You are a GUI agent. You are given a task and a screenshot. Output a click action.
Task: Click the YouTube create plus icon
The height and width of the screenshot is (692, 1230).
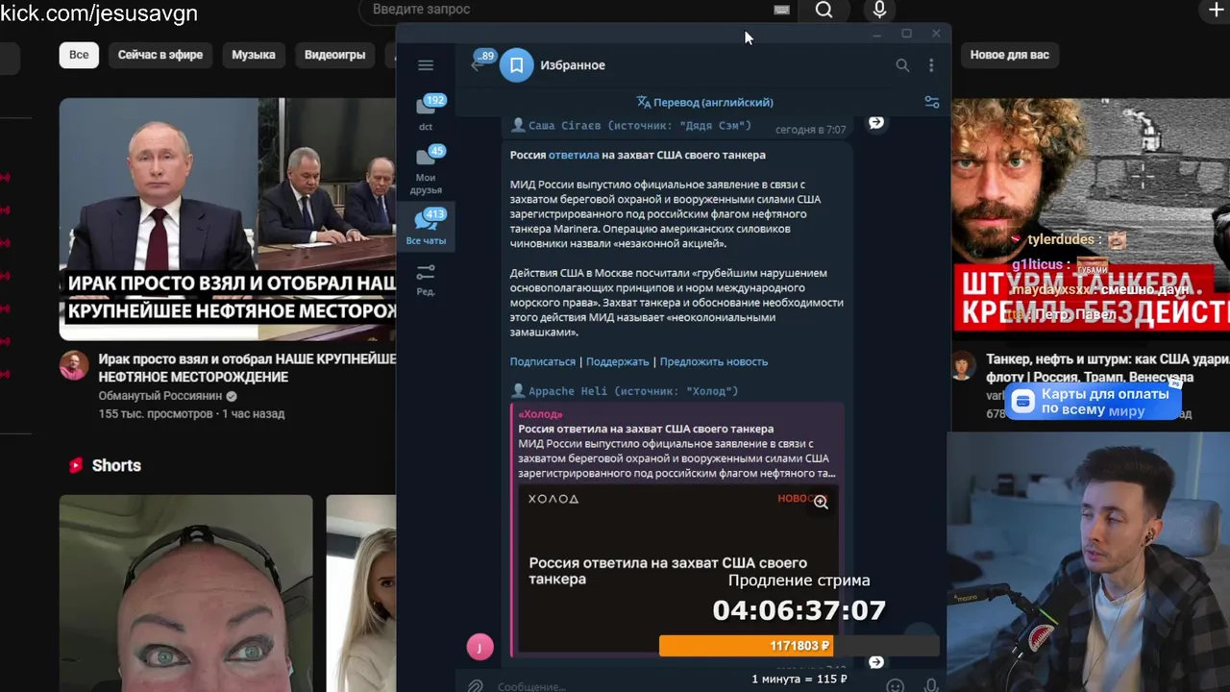(1216, 10)
